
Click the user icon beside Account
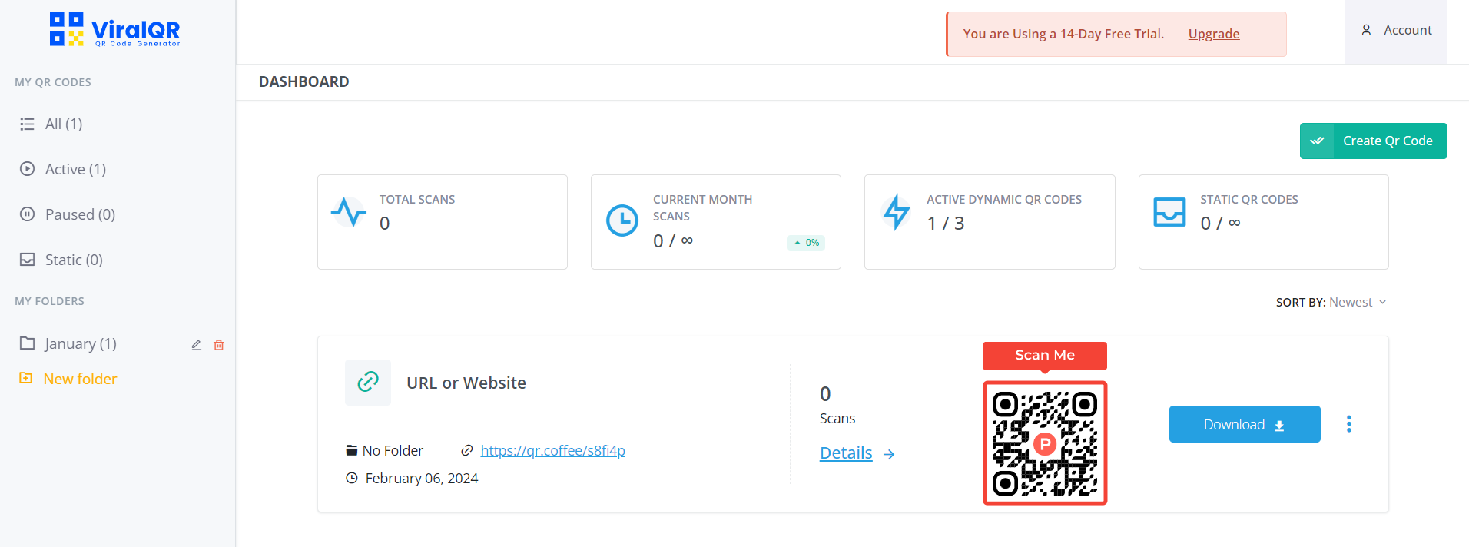(1366, 30)
